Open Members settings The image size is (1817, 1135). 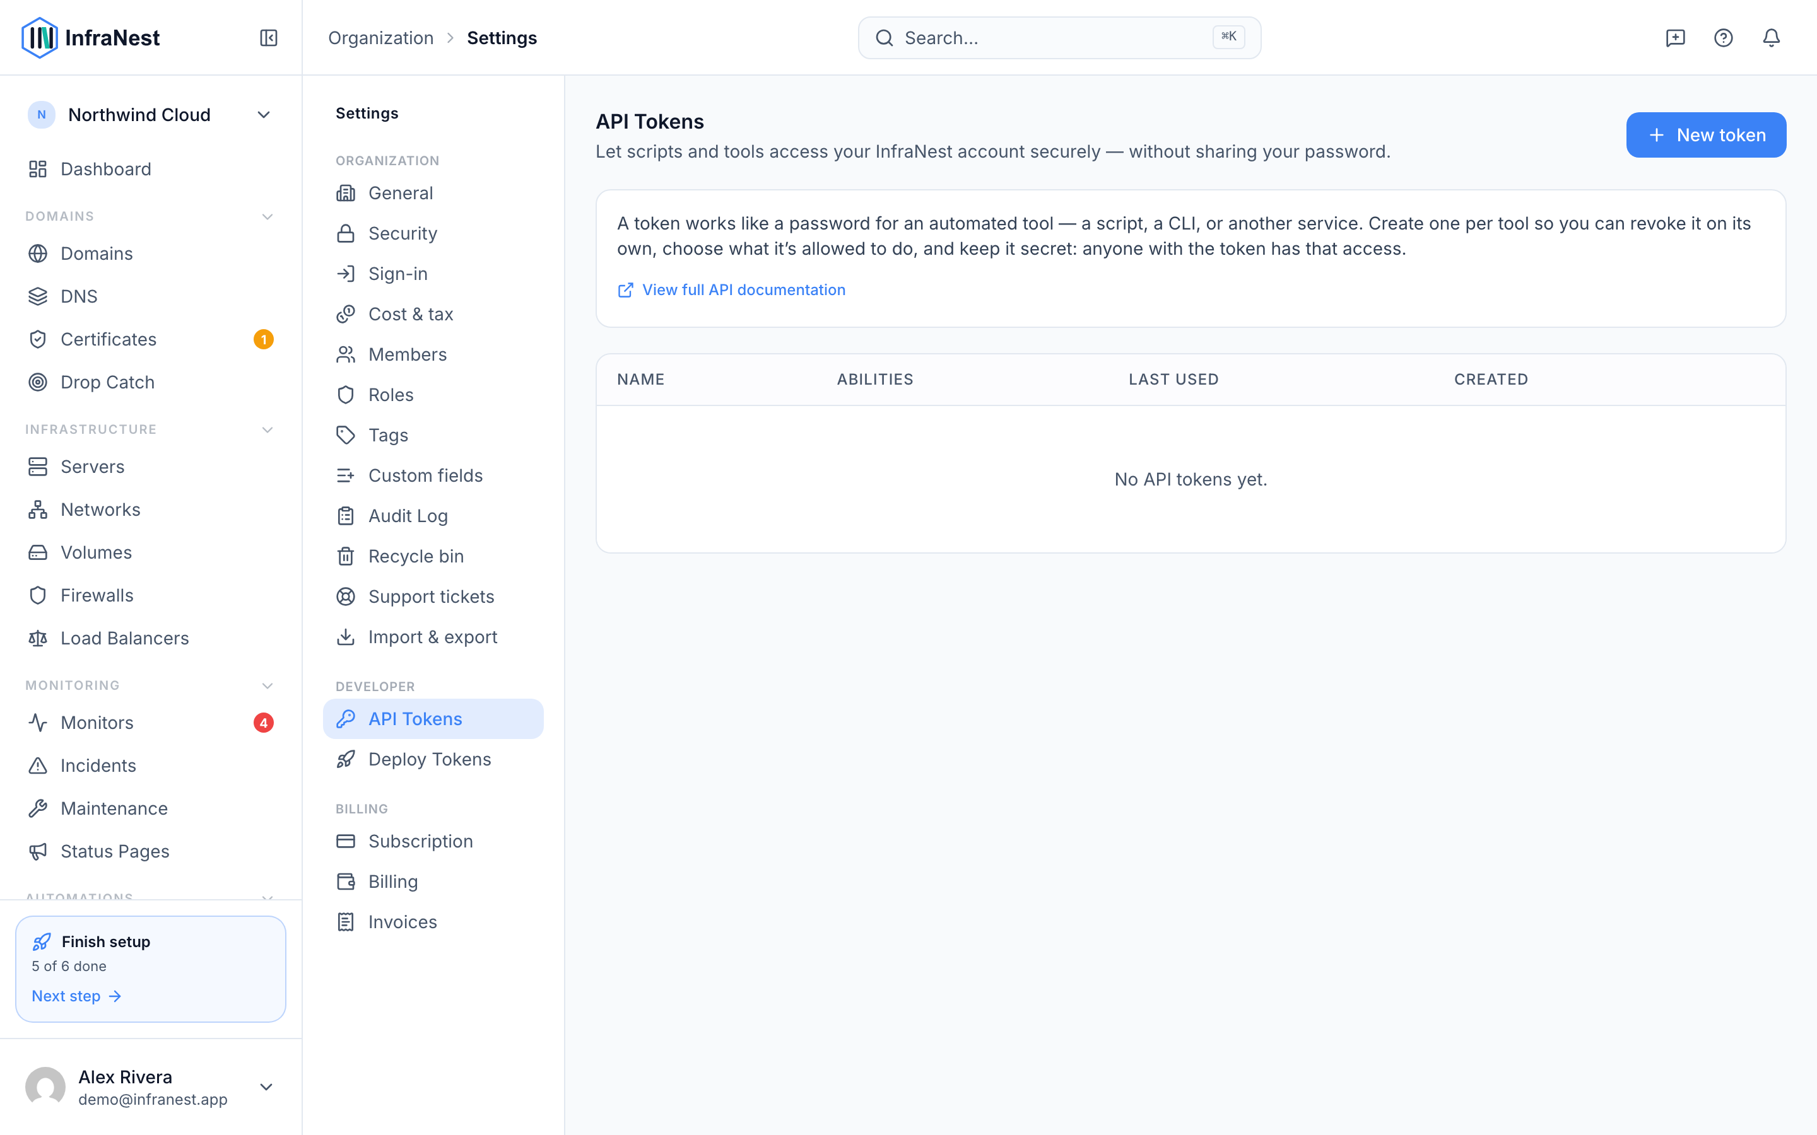coord(433,354)
